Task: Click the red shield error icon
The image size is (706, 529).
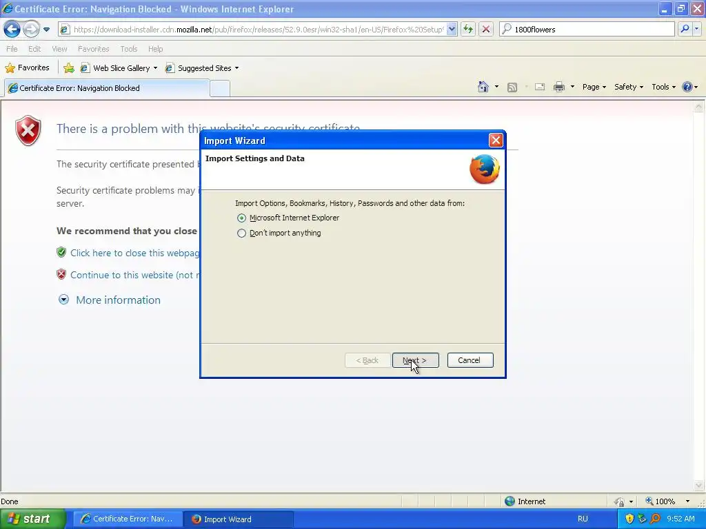Action: tap(28, 130)
